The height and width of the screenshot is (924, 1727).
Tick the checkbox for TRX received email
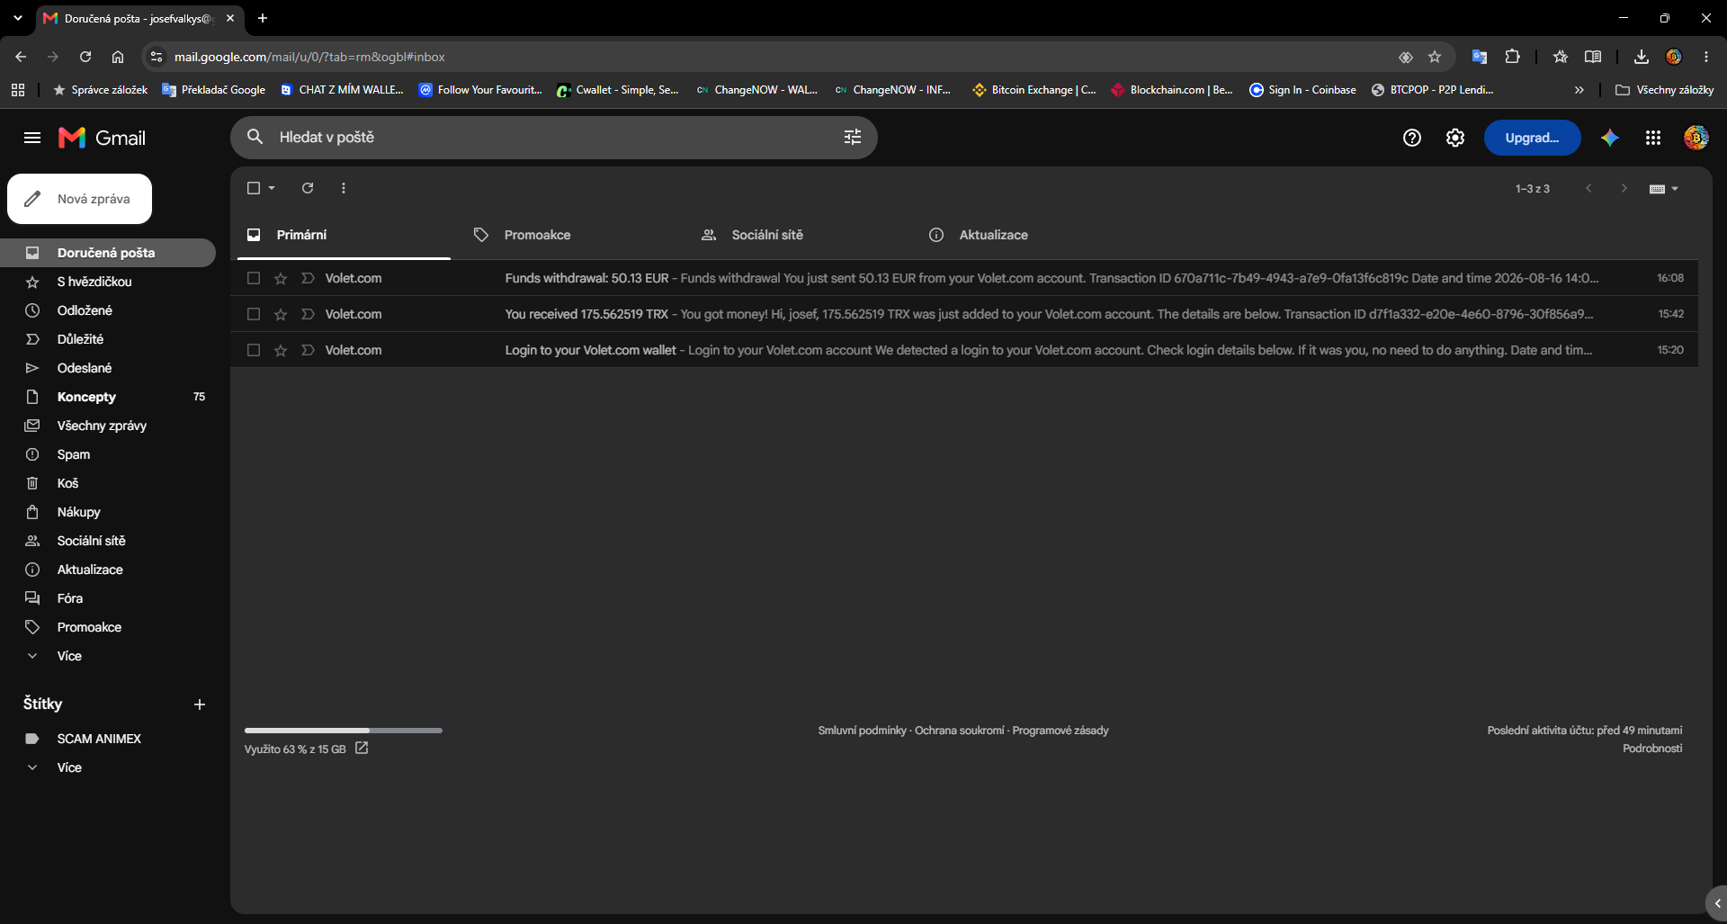254,314
